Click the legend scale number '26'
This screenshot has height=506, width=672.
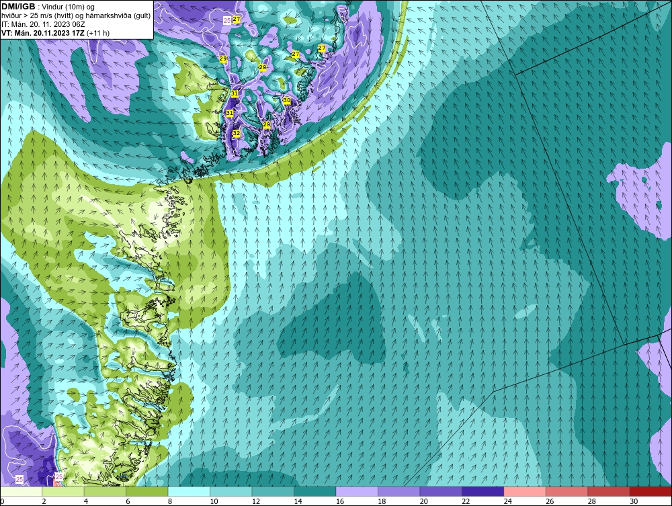coord(550,501)
